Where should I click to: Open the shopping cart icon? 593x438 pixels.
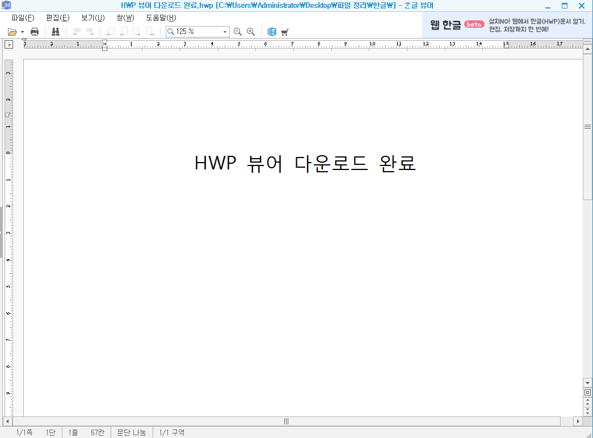[x=285, y=32]
